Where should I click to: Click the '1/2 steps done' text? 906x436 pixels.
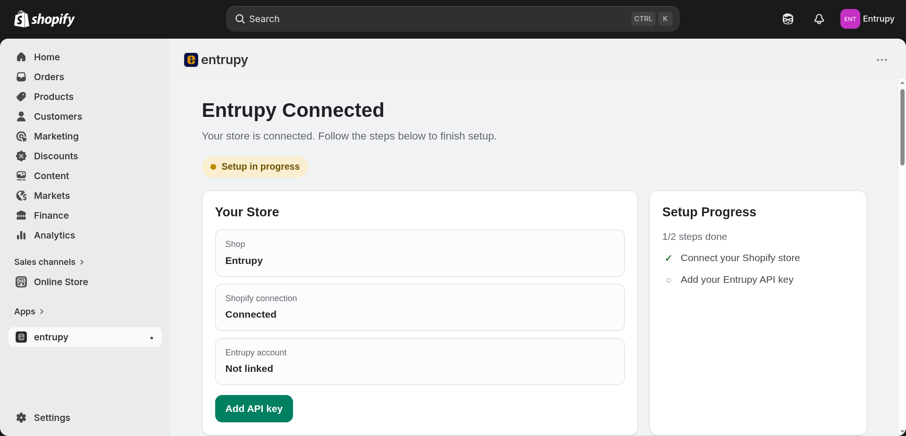[x=694, y=237]
